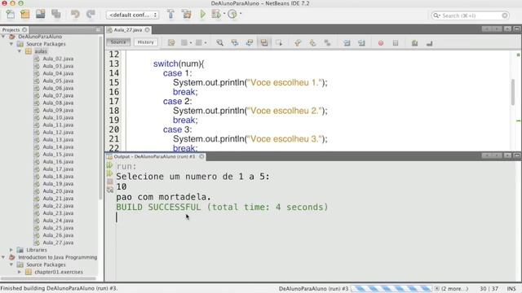
Task: Click Stop Macro Recording icon
Action: pos(396,43)
